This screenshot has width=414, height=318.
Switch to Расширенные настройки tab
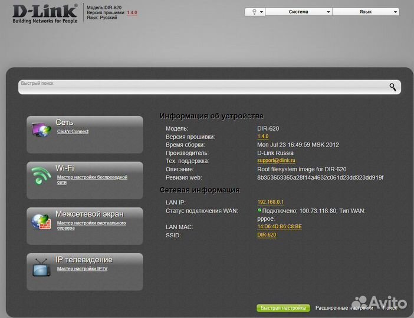tap(344, 308)
